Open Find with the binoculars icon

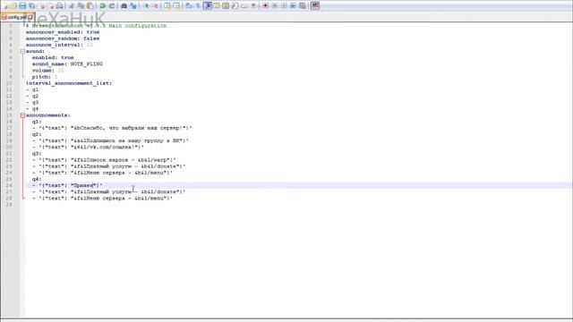[x=124, y=6]
